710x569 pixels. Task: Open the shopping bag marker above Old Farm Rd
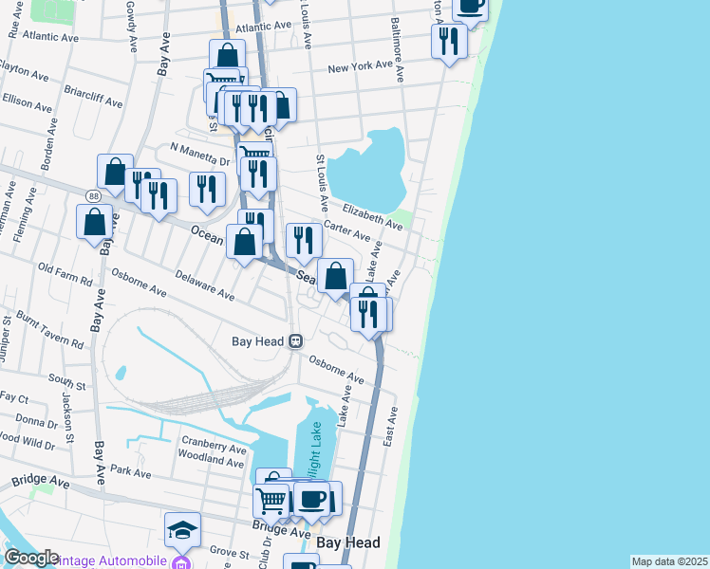[94, 222]
